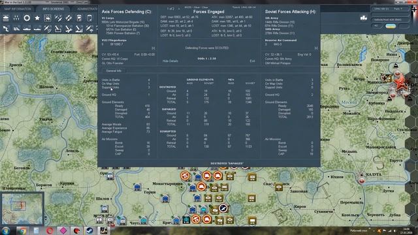Click the second train icon beside it
Screen dimensions: 418x235
click(x=89, y=18)
